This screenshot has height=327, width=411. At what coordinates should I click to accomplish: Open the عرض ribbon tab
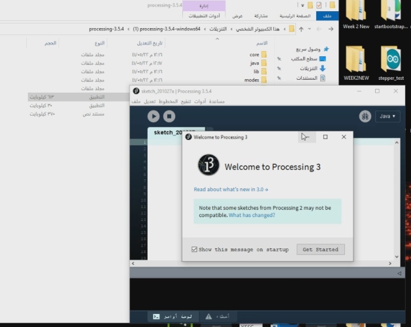click(x=237, y=16)
